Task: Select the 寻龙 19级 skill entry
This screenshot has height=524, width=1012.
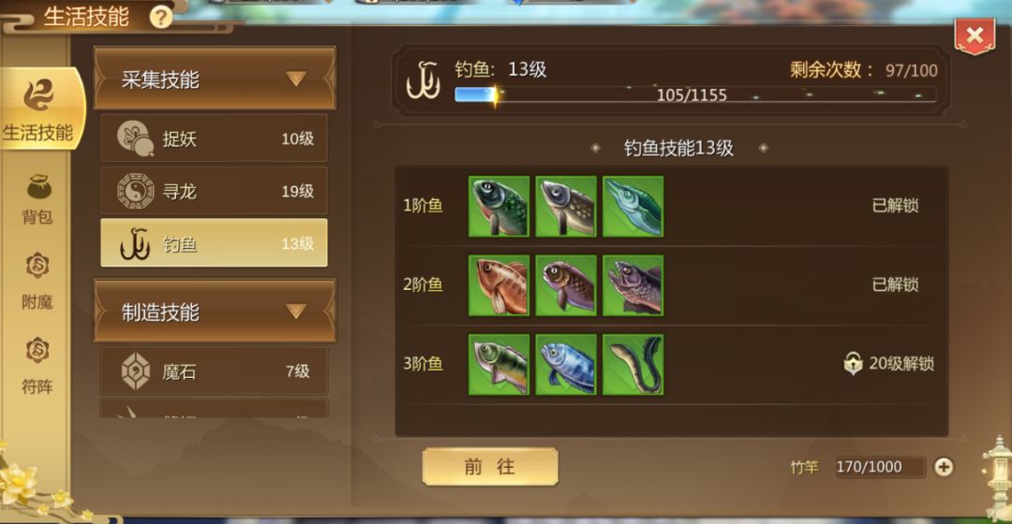Action: coord(214,191)
